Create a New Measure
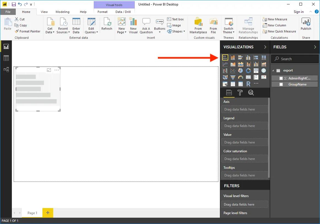 coord(275,19)
